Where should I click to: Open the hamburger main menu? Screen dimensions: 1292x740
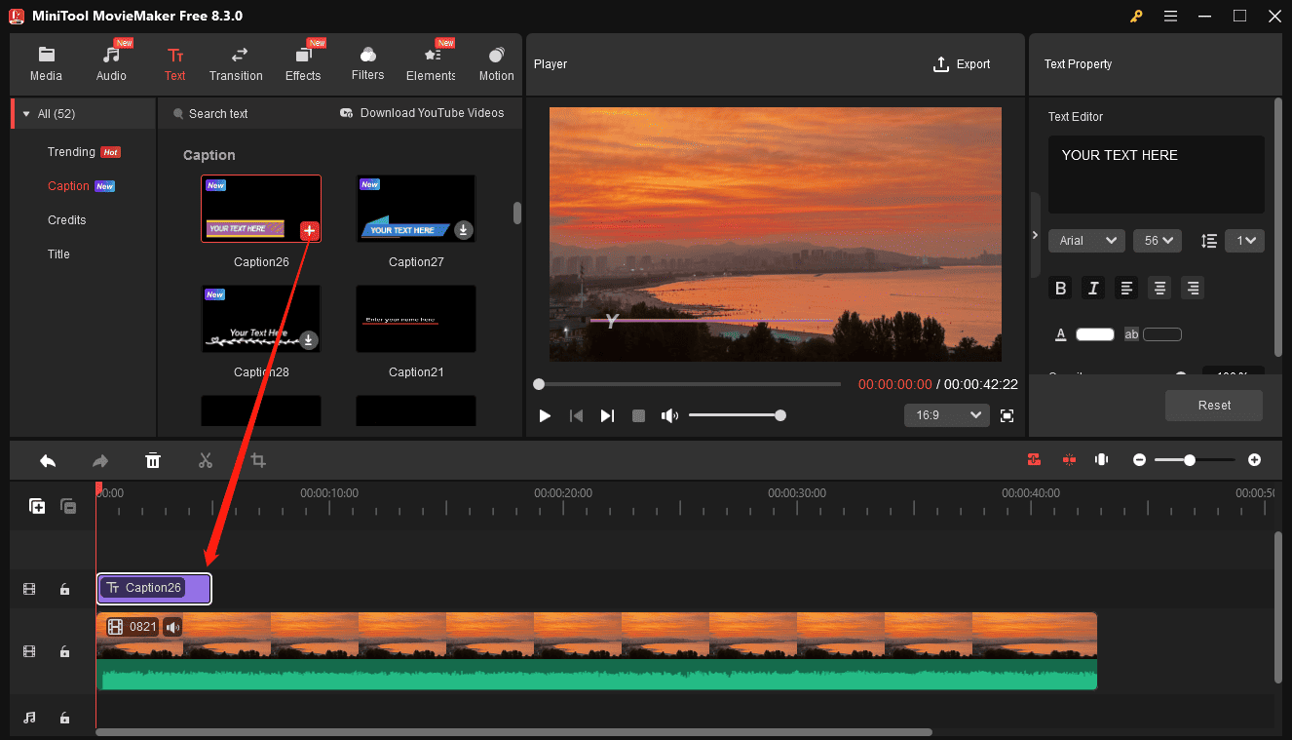coord(1170,16)
